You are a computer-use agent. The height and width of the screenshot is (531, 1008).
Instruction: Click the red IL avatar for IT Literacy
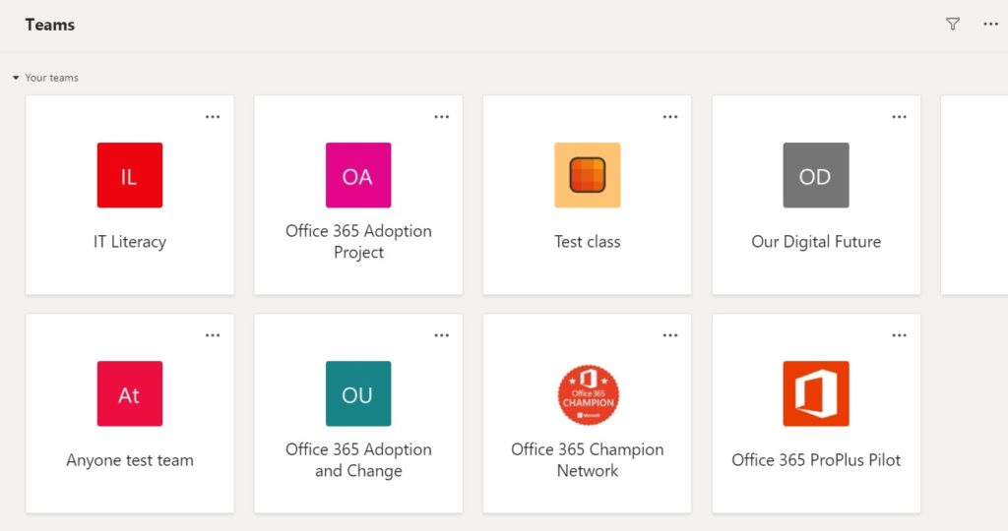pos(130,175)
